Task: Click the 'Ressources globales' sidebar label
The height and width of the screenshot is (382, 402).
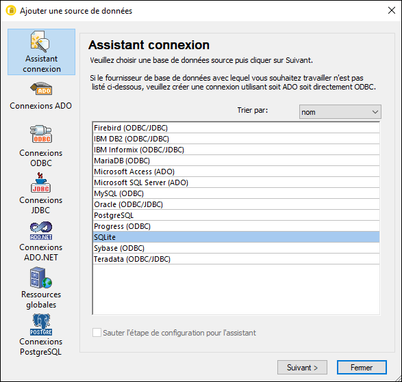Action: pos(41,299)
